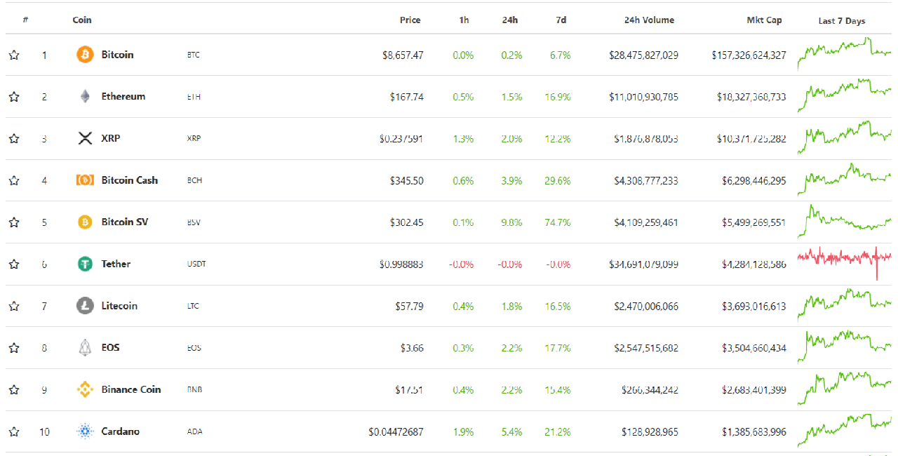Toggle the Cardano favorite star
898x456 pixels.
pos(14,431)
